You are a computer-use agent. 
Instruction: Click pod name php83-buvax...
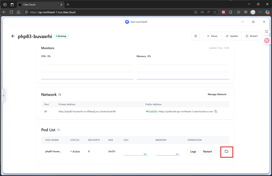[x=53, y=151]
